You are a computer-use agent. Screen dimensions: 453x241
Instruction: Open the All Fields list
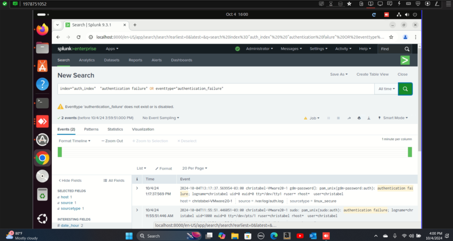click(x=114, y=180)
